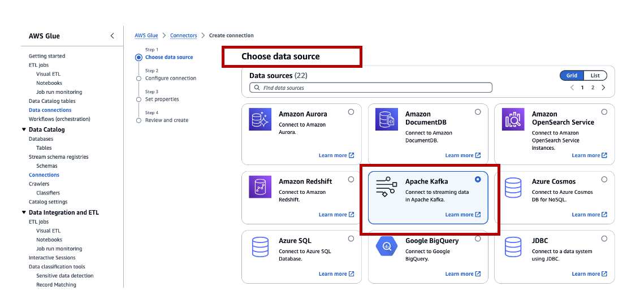Click the Azure Cosmos database icon
640x308 pixels.
pos(513,187)
